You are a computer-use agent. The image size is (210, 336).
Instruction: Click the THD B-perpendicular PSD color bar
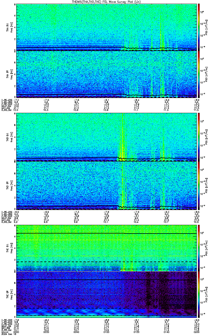coord(199,138)
